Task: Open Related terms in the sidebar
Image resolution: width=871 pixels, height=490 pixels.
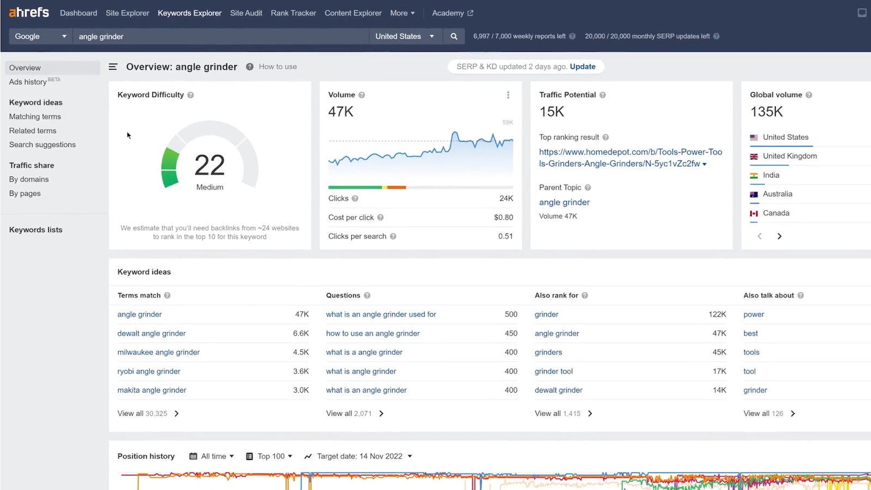Action: 33,131
